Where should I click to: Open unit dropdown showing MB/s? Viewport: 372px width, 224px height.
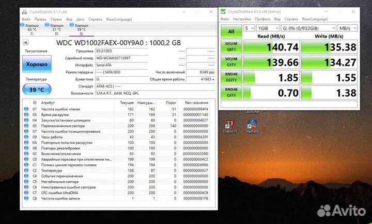(347, 28)
